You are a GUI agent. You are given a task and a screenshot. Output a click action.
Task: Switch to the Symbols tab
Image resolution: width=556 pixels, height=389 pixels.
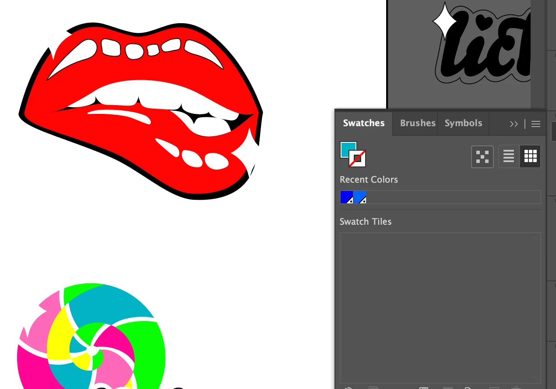[463, 123]
